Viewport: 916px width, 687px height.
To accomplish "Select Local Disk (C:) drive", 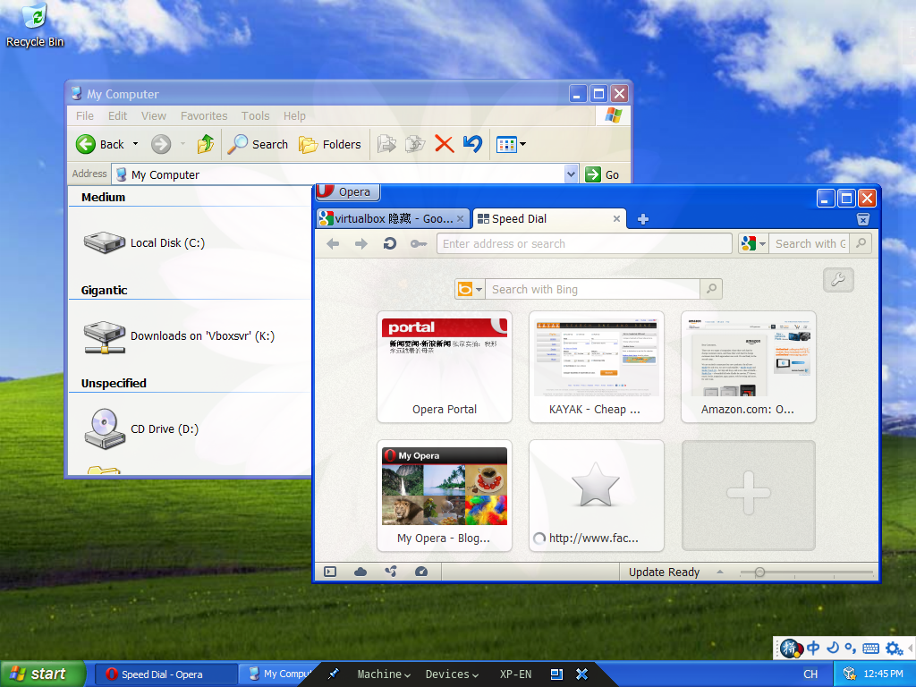I will click(144, 242).
